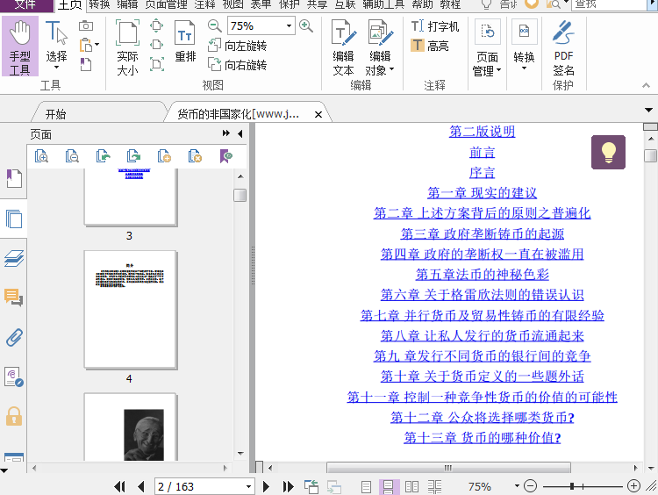Click Edit Text (编辑文本) tool
Image resolution: width=658 pixels, height=495 pixels.
point(344,47)
